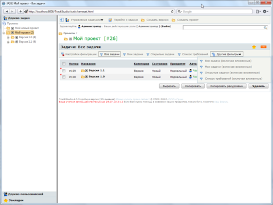Expand the Версия 1.0 tree node
The height and width of the screenshot is (205, 273).
point(8,37)
